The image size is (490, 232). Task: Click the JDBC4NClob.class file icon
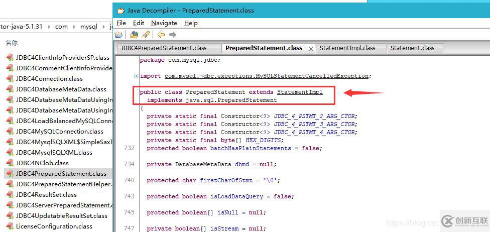pyautogui.click(x=10, y=163)
